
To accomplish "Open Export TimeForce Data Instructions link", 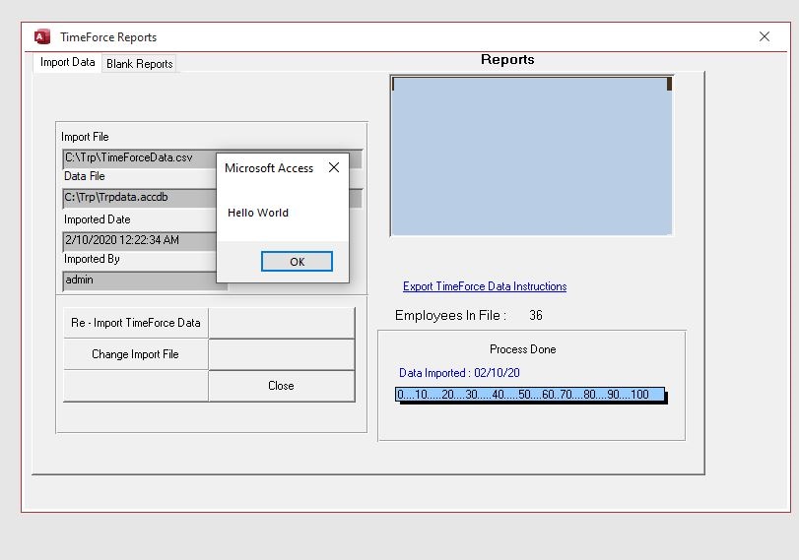I will (485, 286).
